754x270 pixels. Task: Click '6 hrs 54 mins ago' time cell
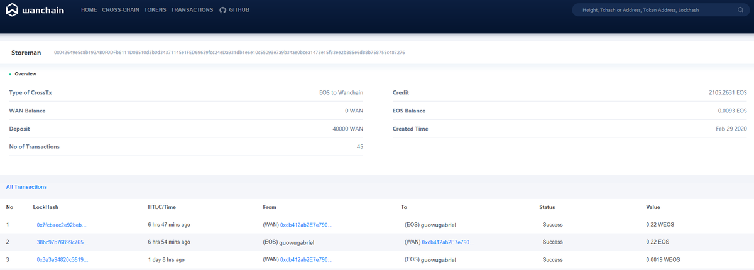click(x=169, y=242)
